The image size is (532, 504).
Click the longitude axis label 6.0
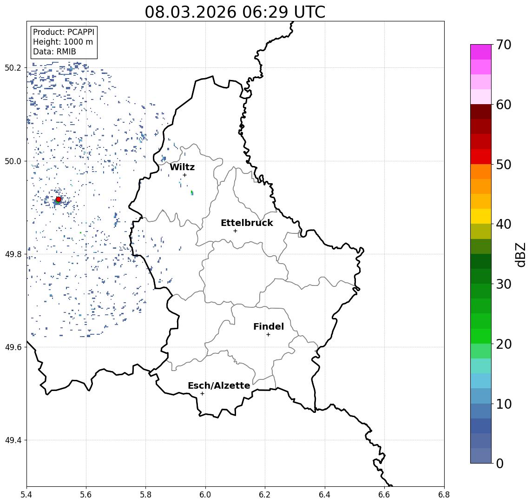(205, 495)
